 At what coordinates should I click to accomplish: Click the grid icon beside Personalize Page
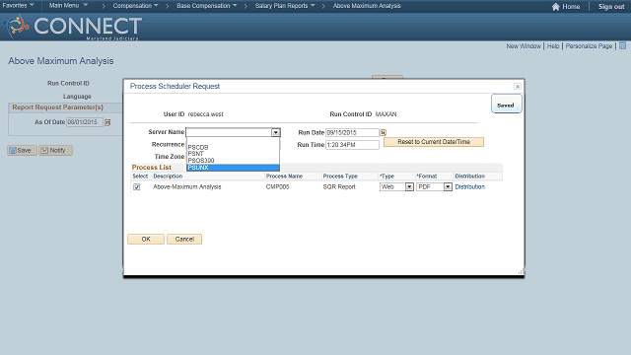point(622,46)
